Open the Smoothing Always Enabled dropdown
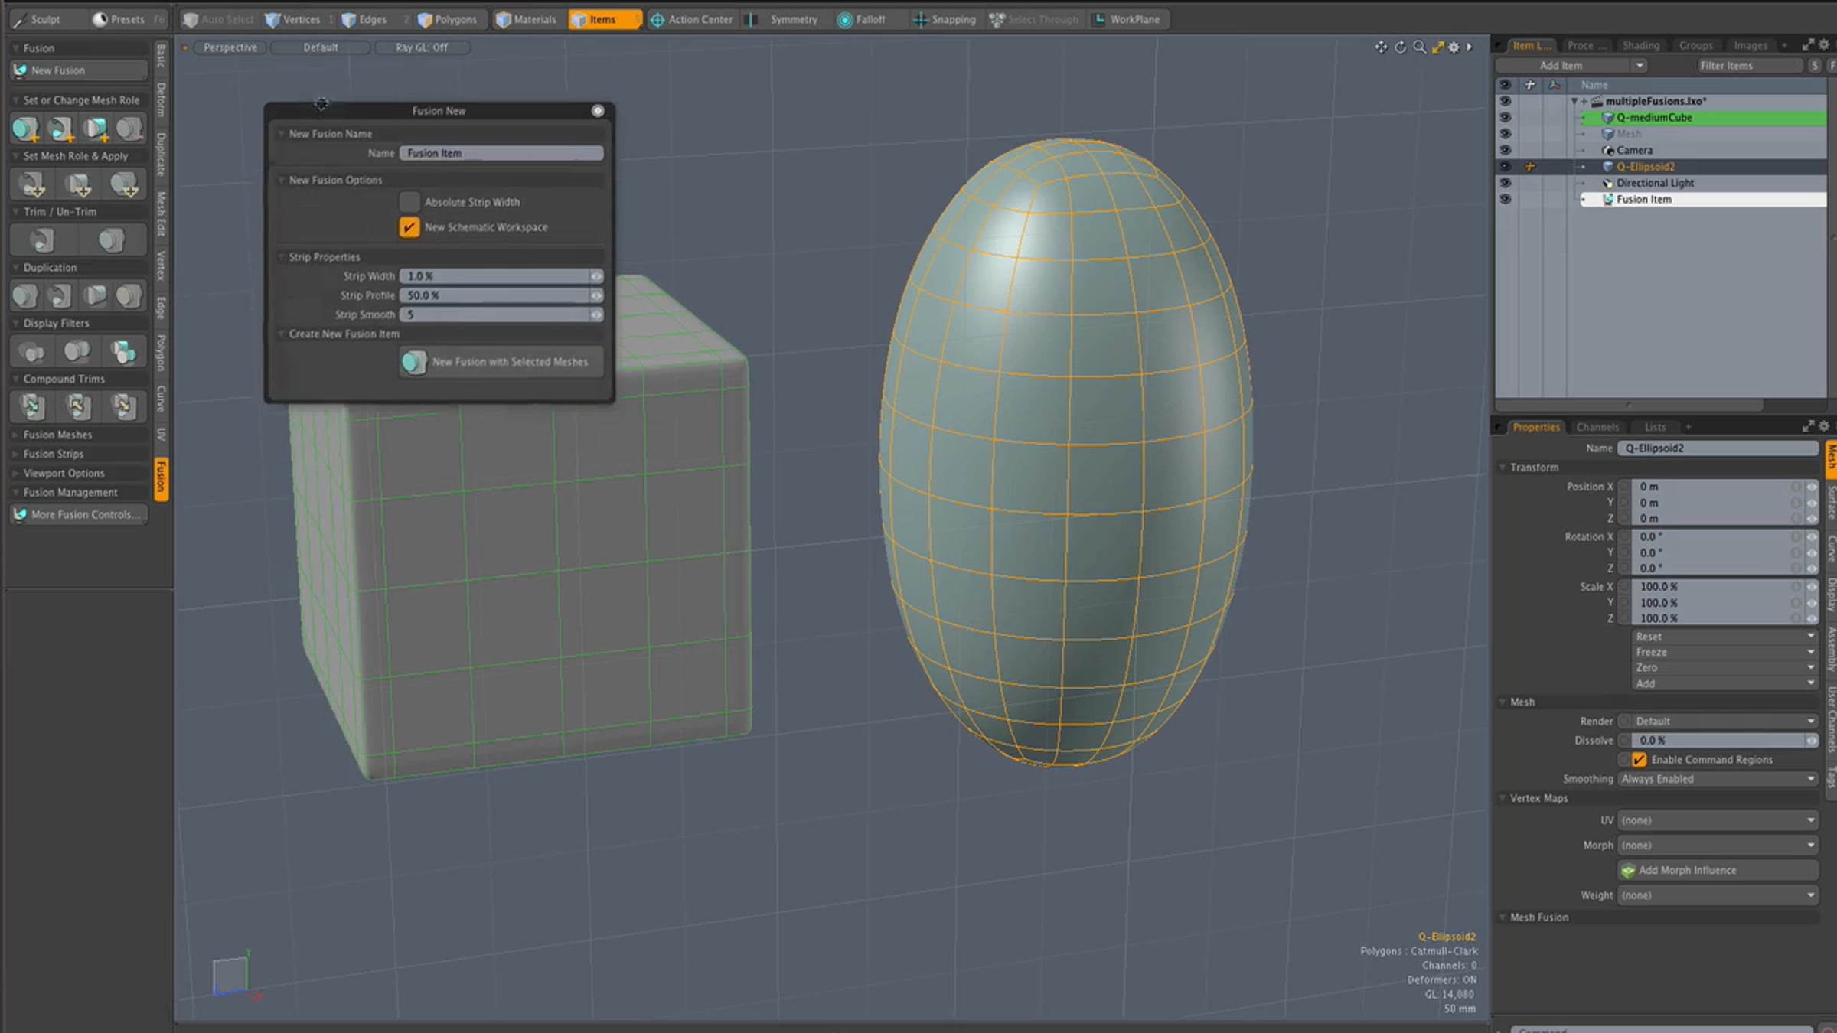The width and height of the screenshot is (1837, 1033). tap(1718, 779)
